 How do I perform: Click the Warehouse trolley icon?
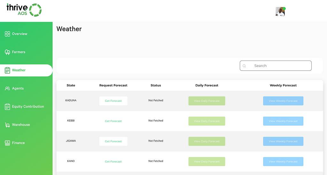coord(7,125)
